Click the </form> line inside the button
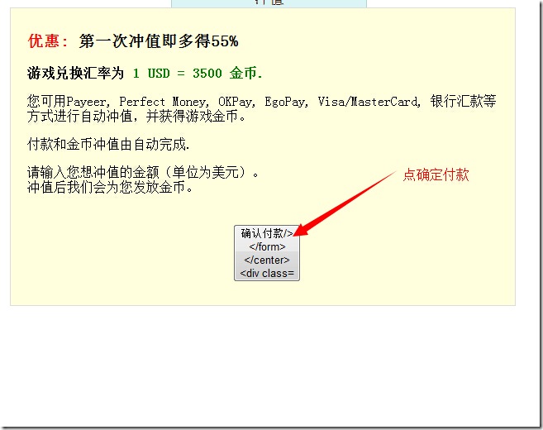The width and height of the screenshot is (543, 430). click(x=267, y=246)
